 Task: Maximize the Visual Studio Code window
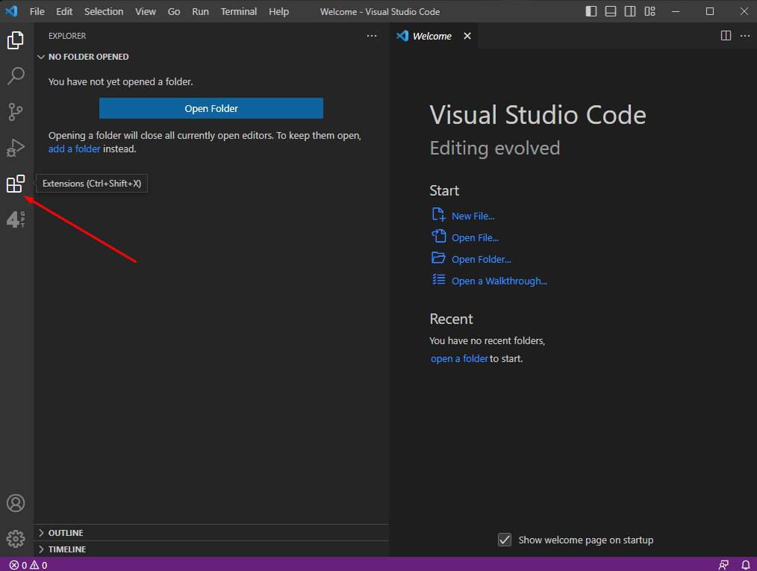click(x=710, y=11)
